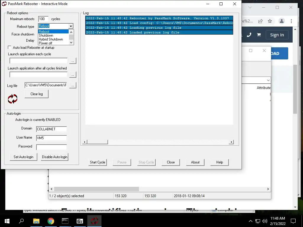Choose Hybrid Shutdown option

[53, 39]
